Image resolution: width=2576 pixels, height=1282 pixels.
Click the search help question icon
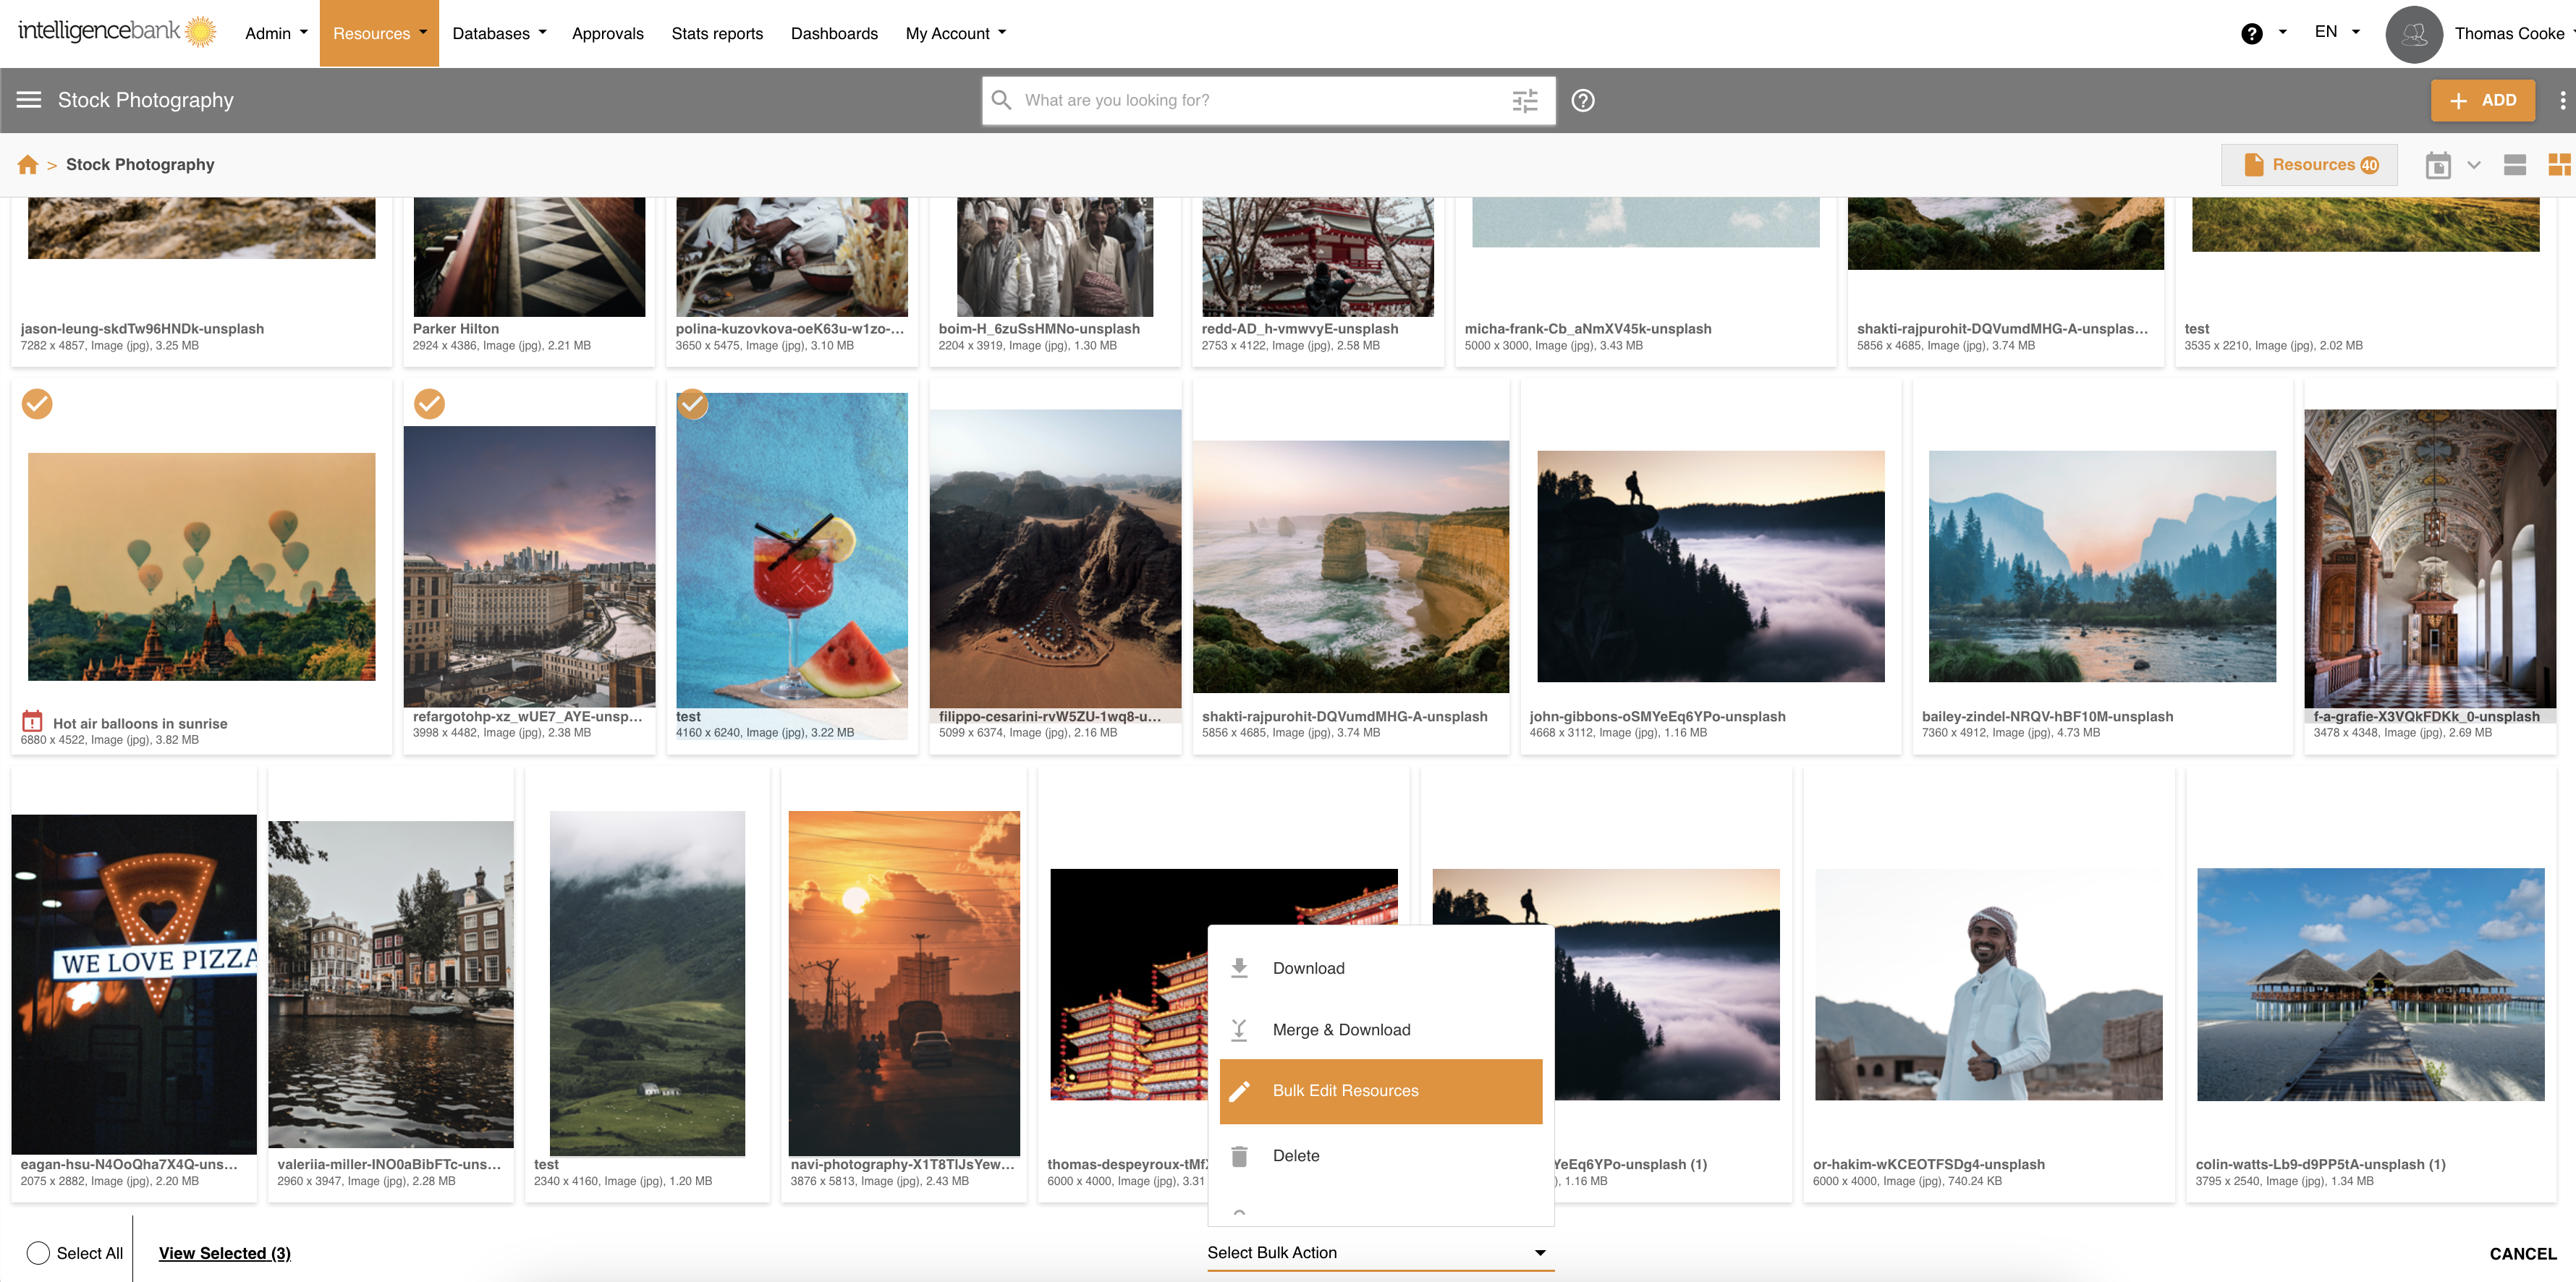point(1582,100)
